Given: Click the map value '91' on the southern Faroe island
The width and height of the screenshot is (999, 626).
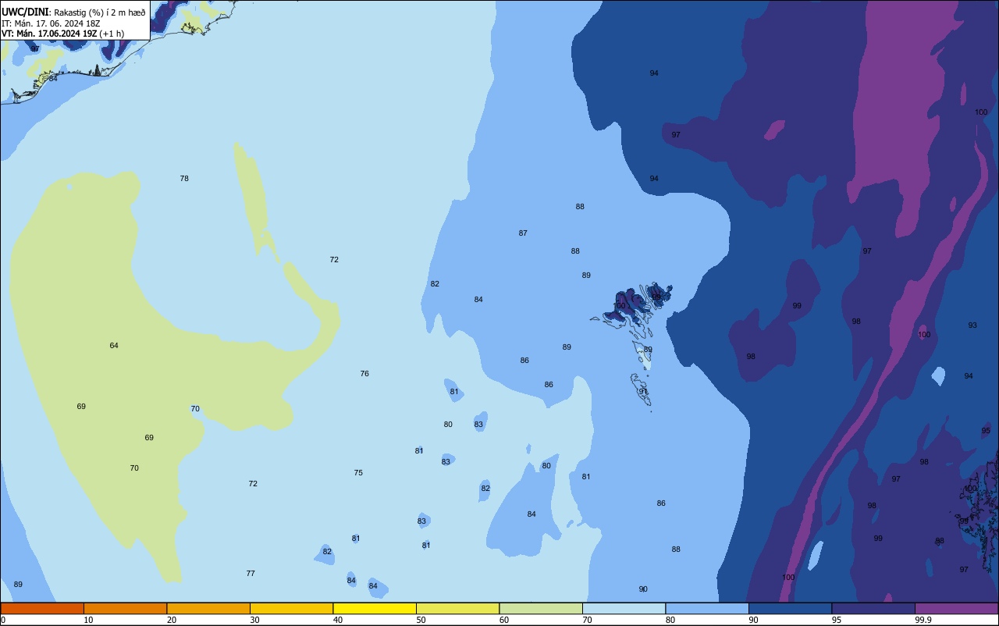Looking at the screenshot, I should point(643,392).
